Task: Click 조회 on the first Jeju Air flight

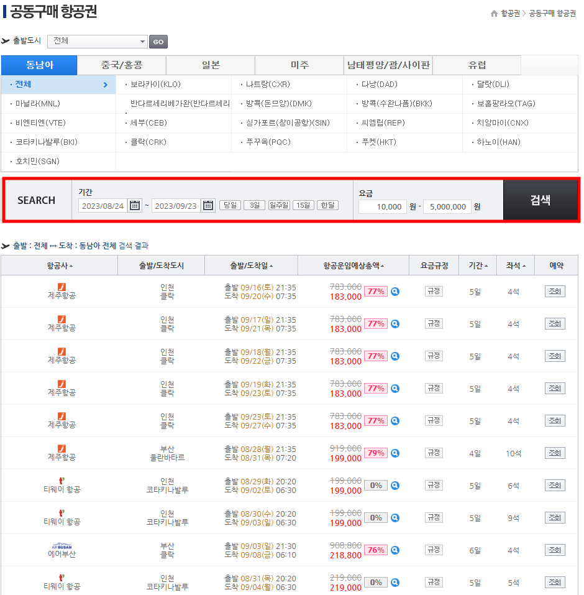Action: (x=554, y=291)
